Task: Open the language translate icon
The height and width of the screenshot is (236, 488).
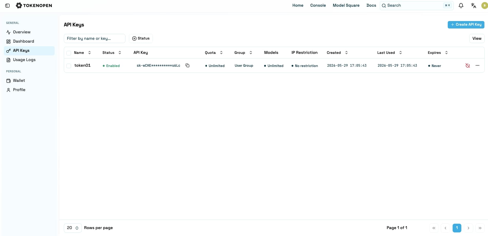Action: [x=473, y=5]
